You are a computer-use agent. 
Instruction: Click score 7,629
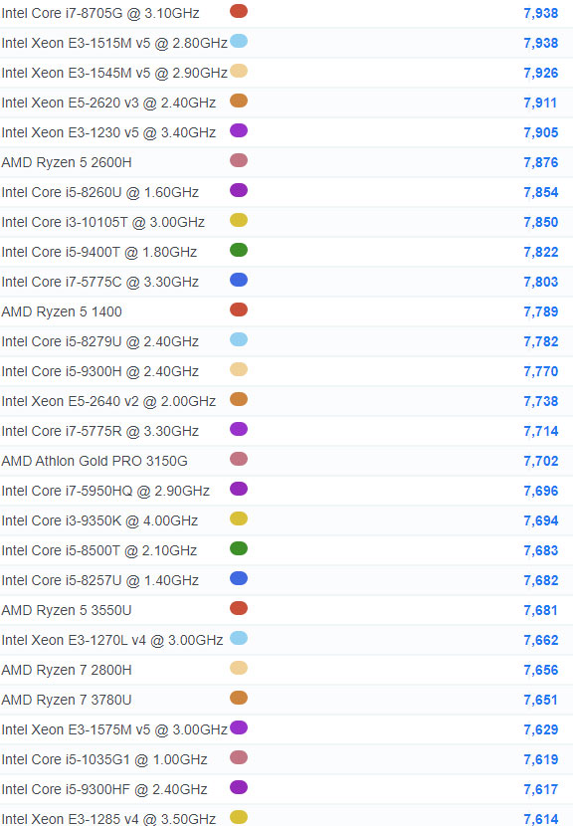pos(541,729)
